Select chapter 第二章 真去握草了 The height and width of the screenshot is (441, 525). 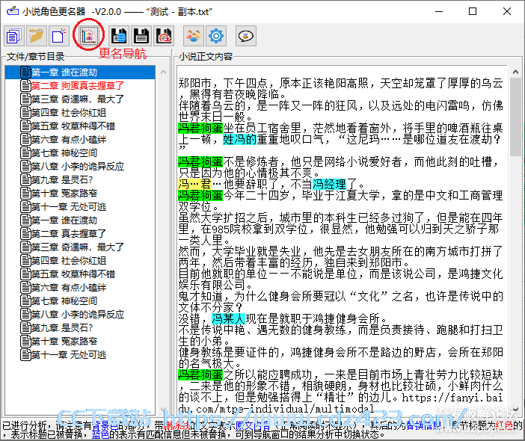(x=69, y=233)
